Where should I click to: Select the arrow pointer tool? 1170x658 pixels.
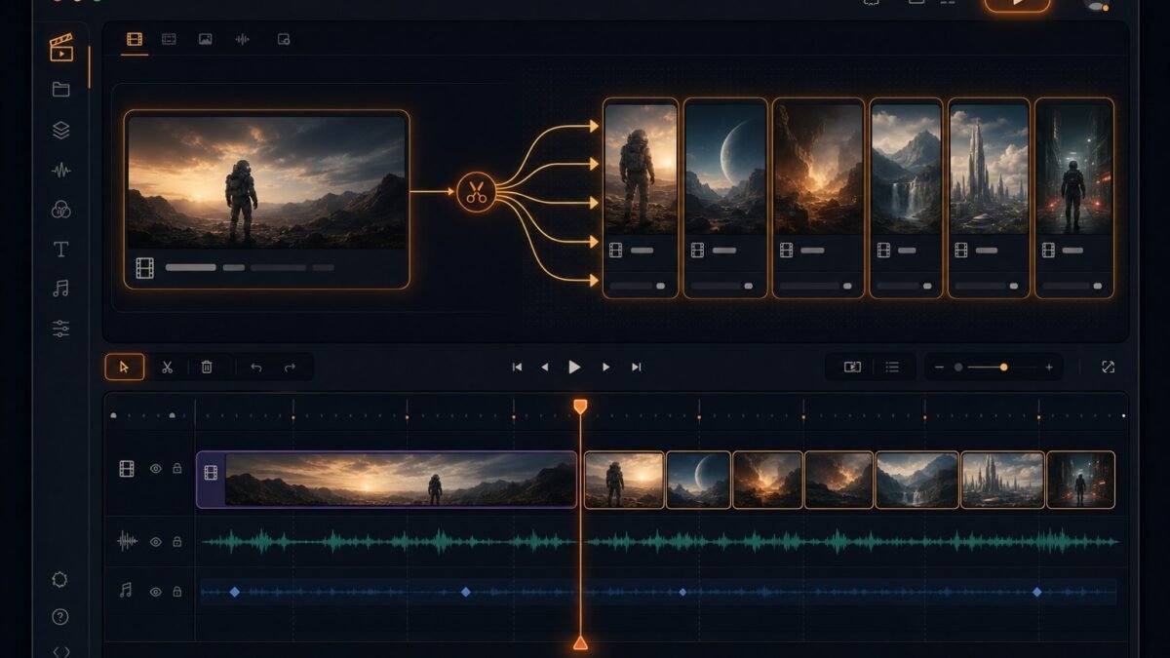[125, 367]
